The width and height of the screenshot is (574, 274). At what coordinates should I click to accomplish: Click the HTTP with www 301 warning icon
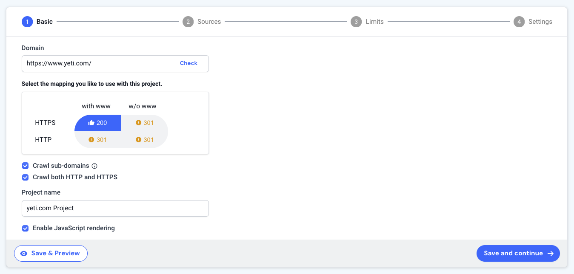click(91, 139)
